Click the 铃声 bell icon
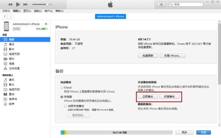This screenshot has height=138, width=221. [x=5, y=104]
